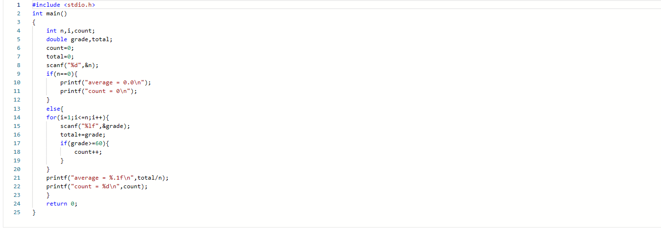Click the scanf("%d",&n) statement
This screenshot has height=229, width=661.
(72, 65)
